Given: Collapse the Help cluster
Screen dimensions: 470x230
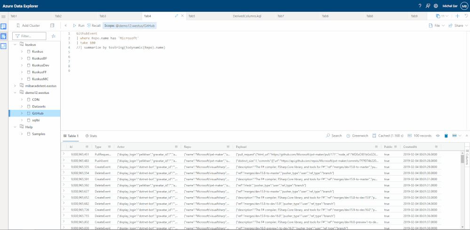Looking at the screenshot, I should coord(15,127).
